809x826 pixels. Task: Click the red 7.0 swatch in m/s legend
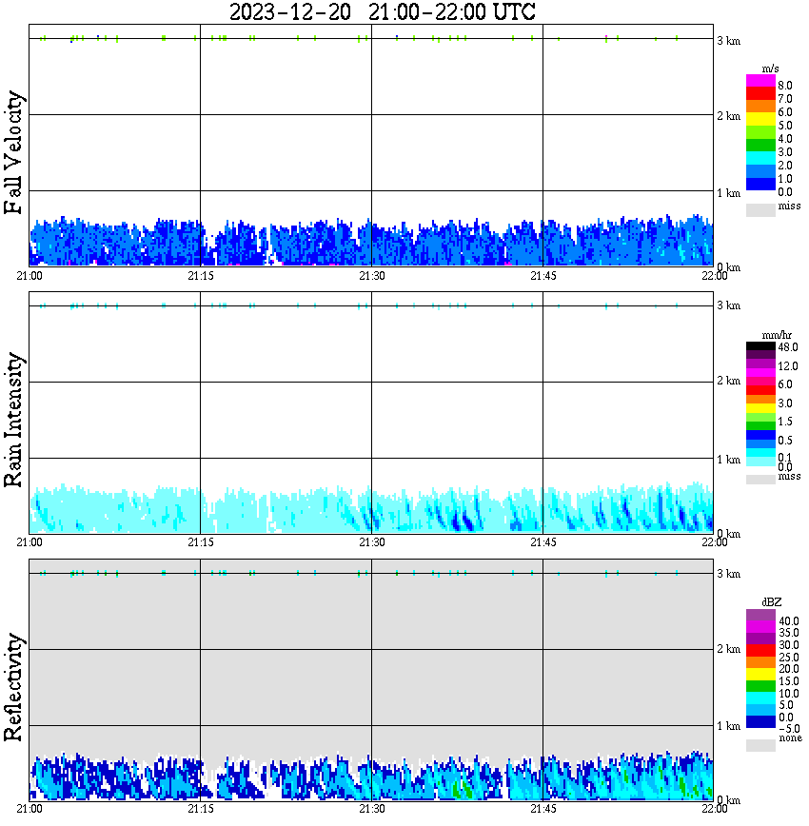click(x=761, y=93)
